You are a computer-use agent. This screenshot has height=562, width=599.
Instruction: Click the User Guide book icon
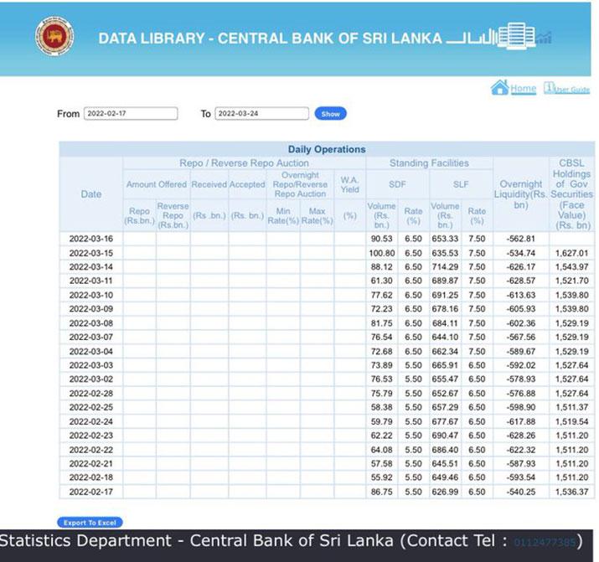(549, 88)
